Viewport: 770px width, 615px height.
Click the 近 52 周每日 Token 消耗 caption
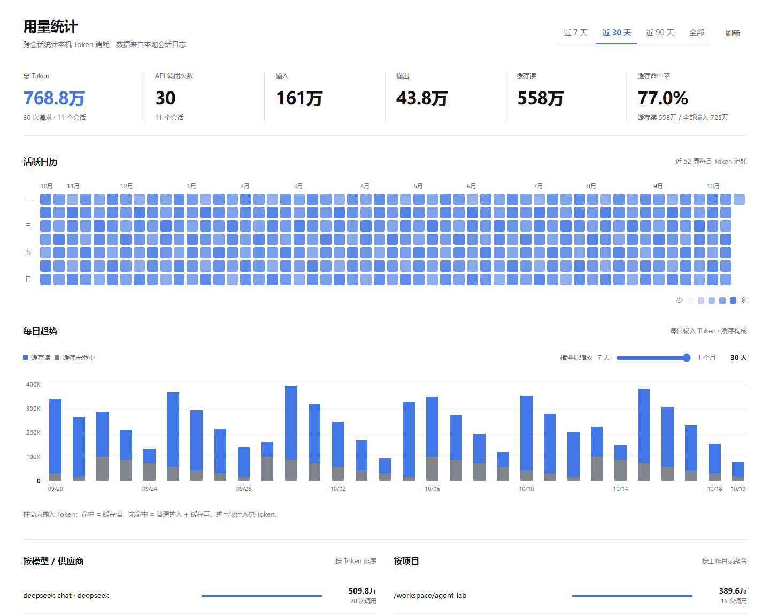pyautogui.click(x=711, y=162)
